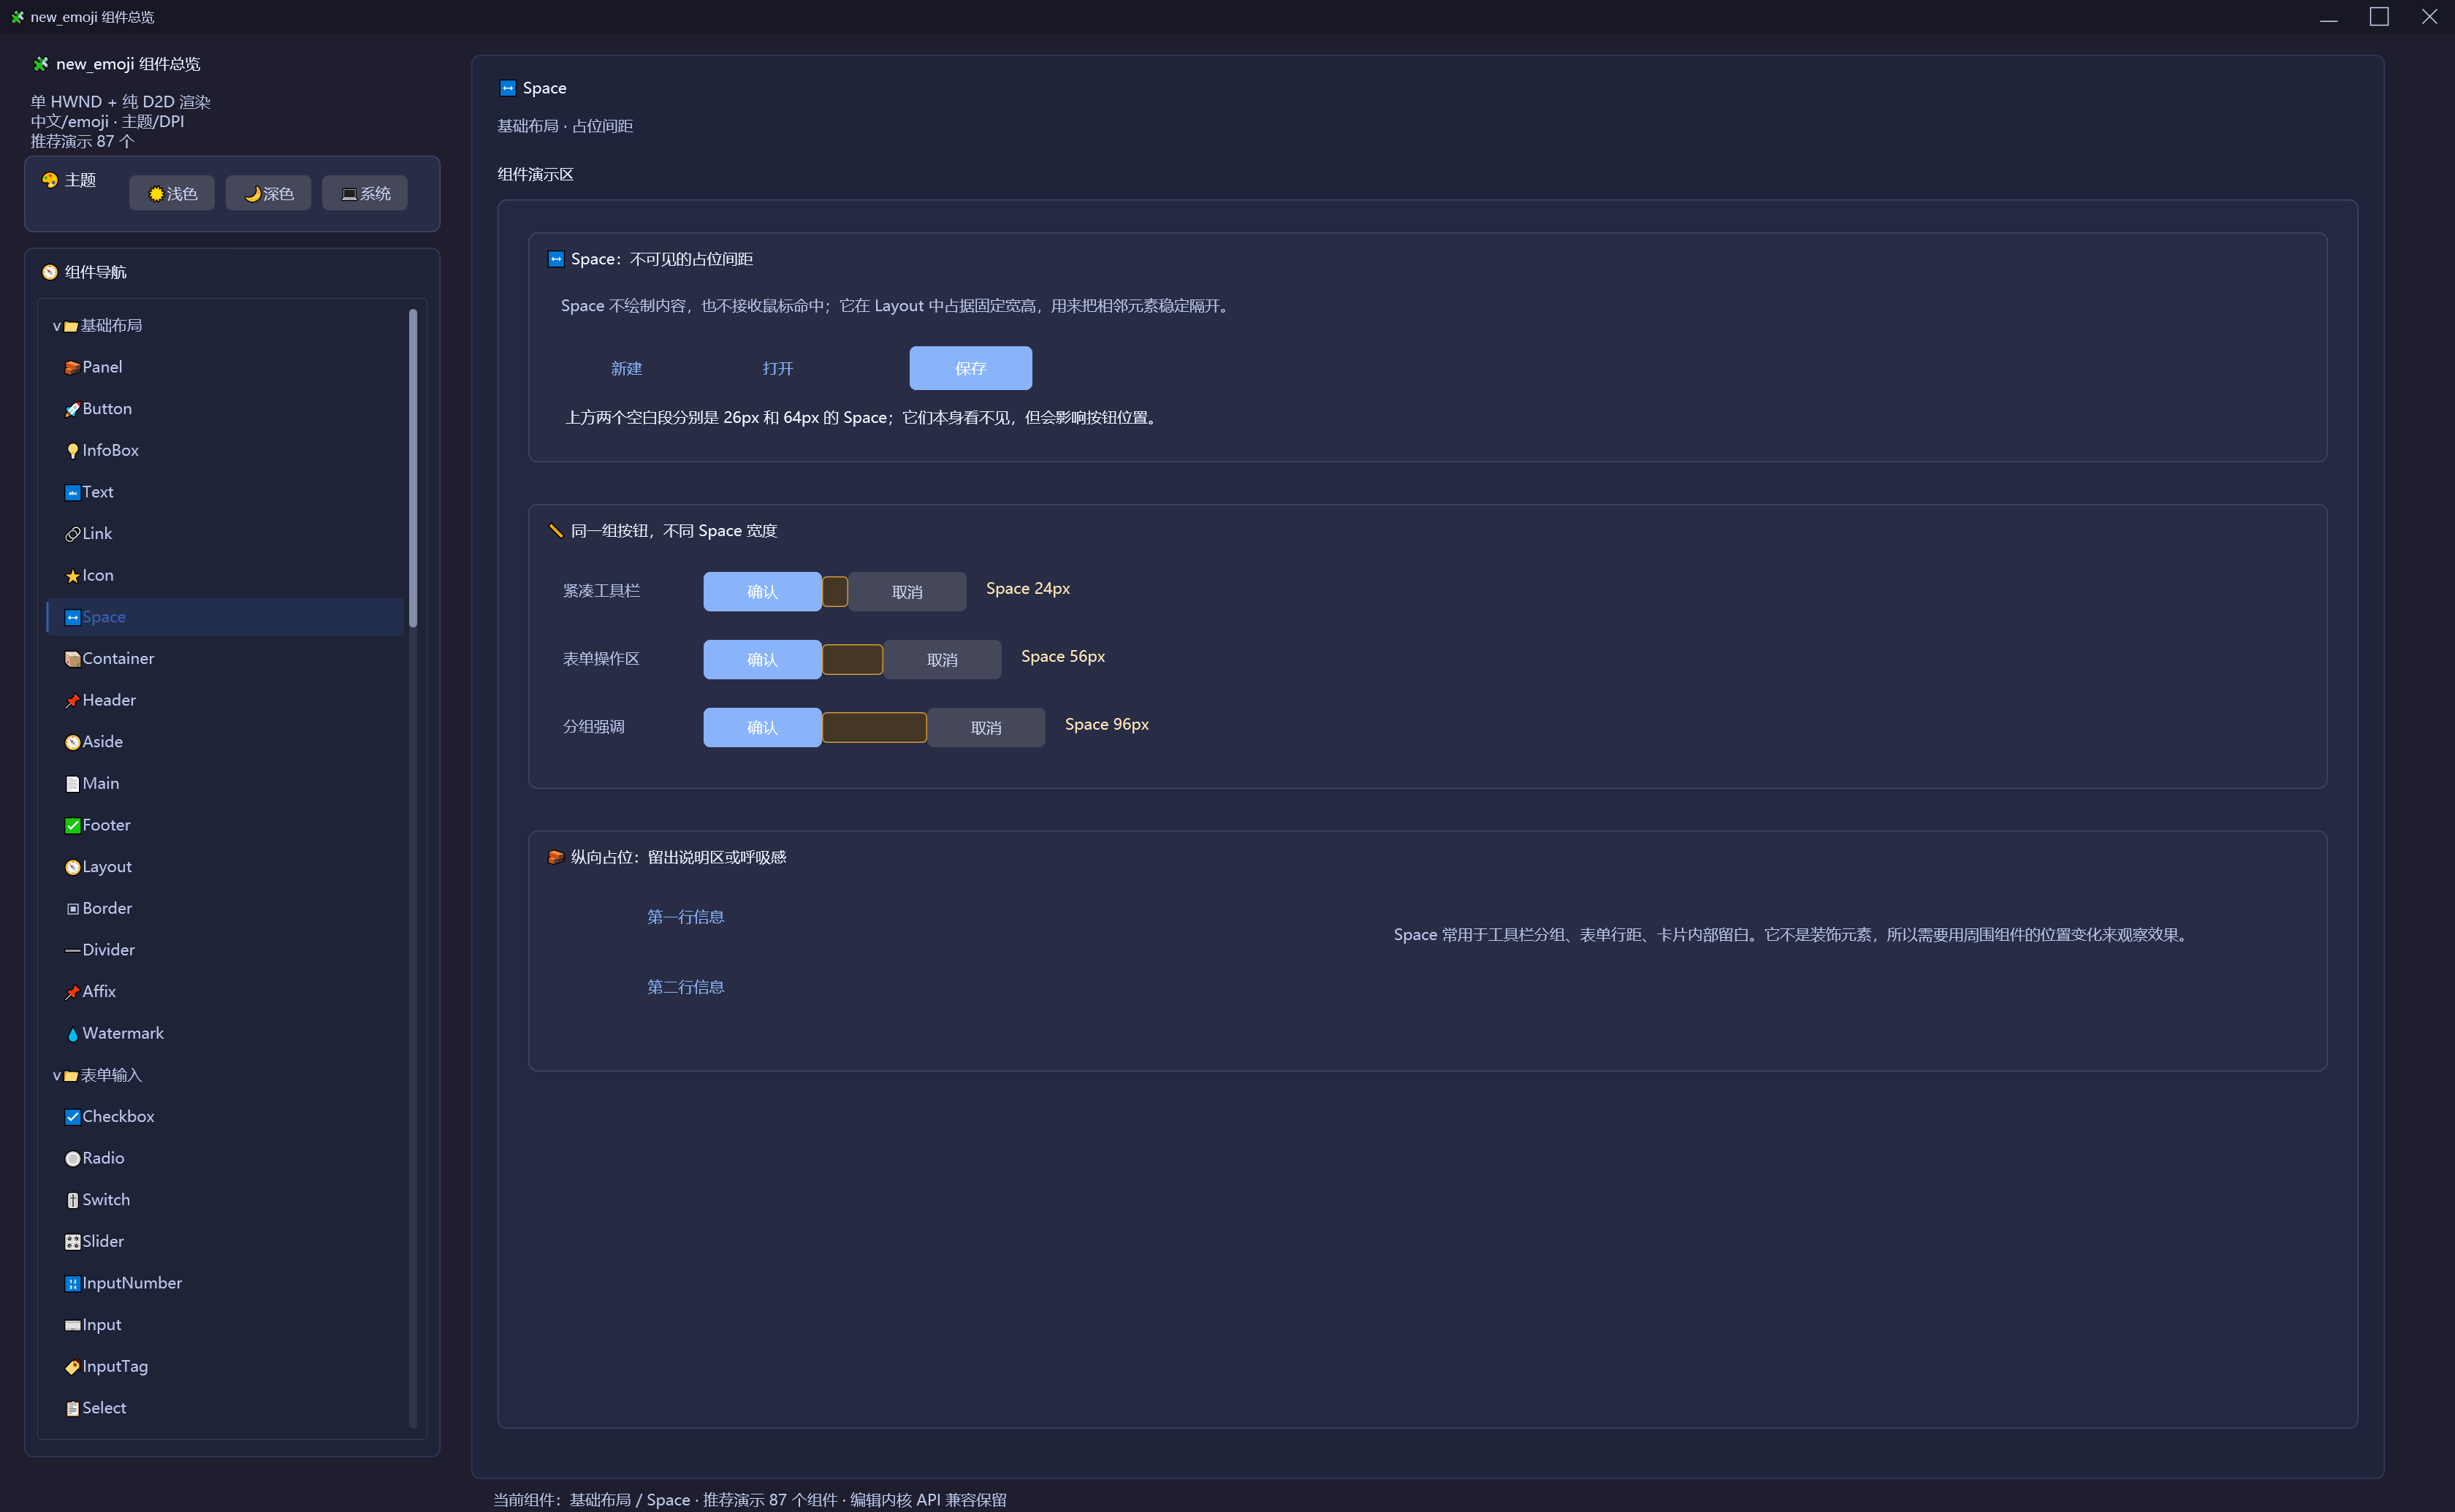The image size is (2455, 1512).
Task: Open the Panel component page
Action: [x=225, y=367]
